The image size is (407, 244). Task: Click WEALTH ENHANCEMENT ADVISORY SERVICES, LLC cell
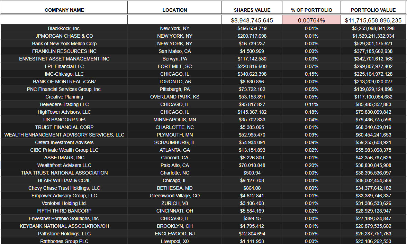coord(64,135)
